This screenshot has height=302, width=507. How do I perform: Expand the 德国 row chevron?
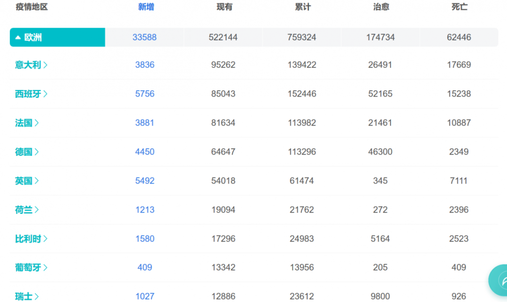[37, 152]
